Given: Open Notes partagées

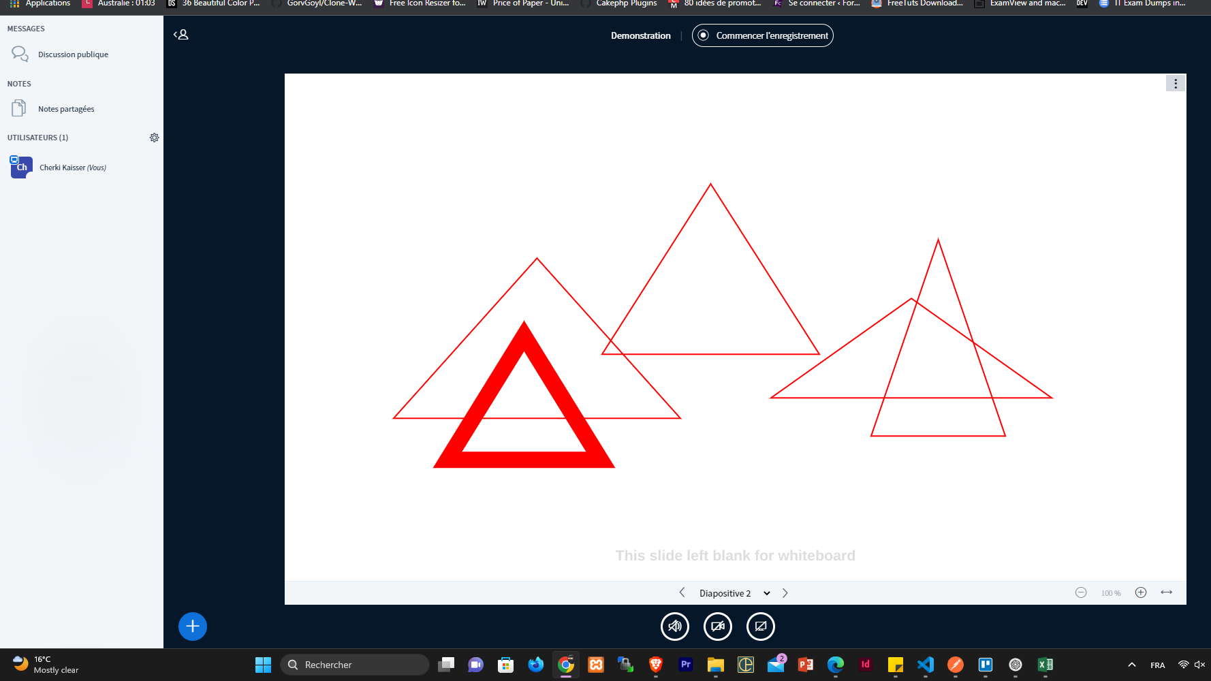Looking at the screenshot, I should click(x=66, y=109).
